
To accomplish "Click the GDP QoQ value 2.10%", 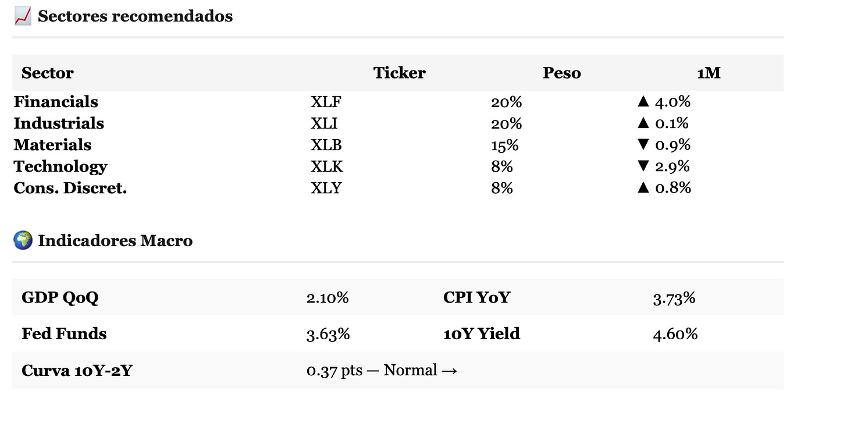I will click(x=328, y=298).
